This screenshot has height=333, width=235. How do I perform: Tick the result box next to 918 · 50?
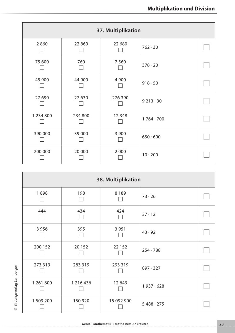tap(207, 83)
